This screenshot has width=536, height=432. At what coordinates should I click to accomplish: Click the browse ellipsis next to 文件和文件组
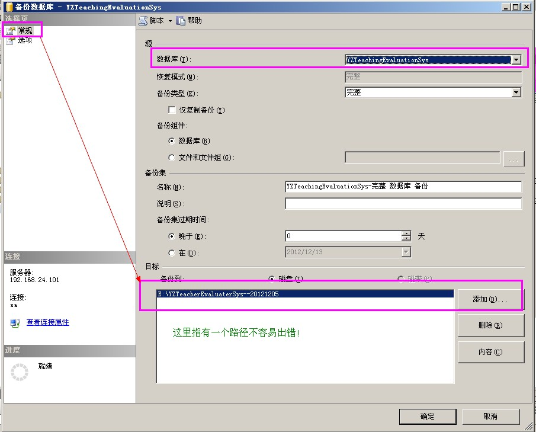pos(513,158)
